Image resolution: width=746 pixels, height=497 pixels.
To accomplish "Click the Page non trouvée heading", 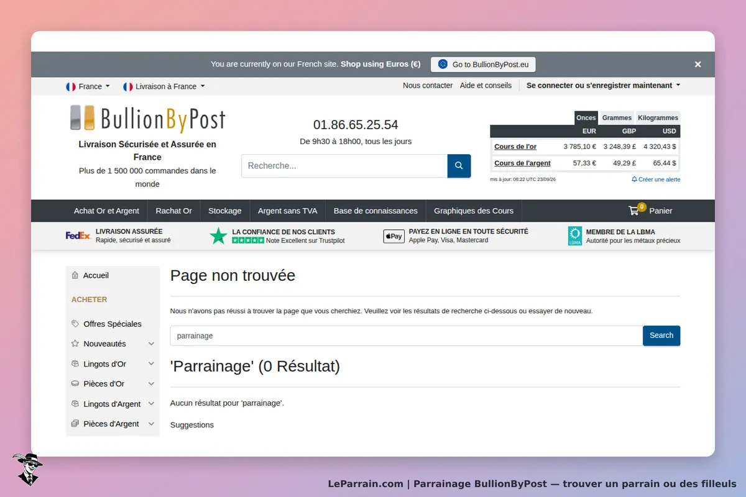I will point(233,275).
